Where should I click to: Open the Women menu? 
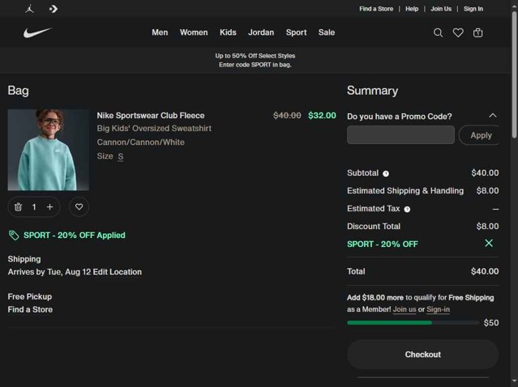coord(194,32)
